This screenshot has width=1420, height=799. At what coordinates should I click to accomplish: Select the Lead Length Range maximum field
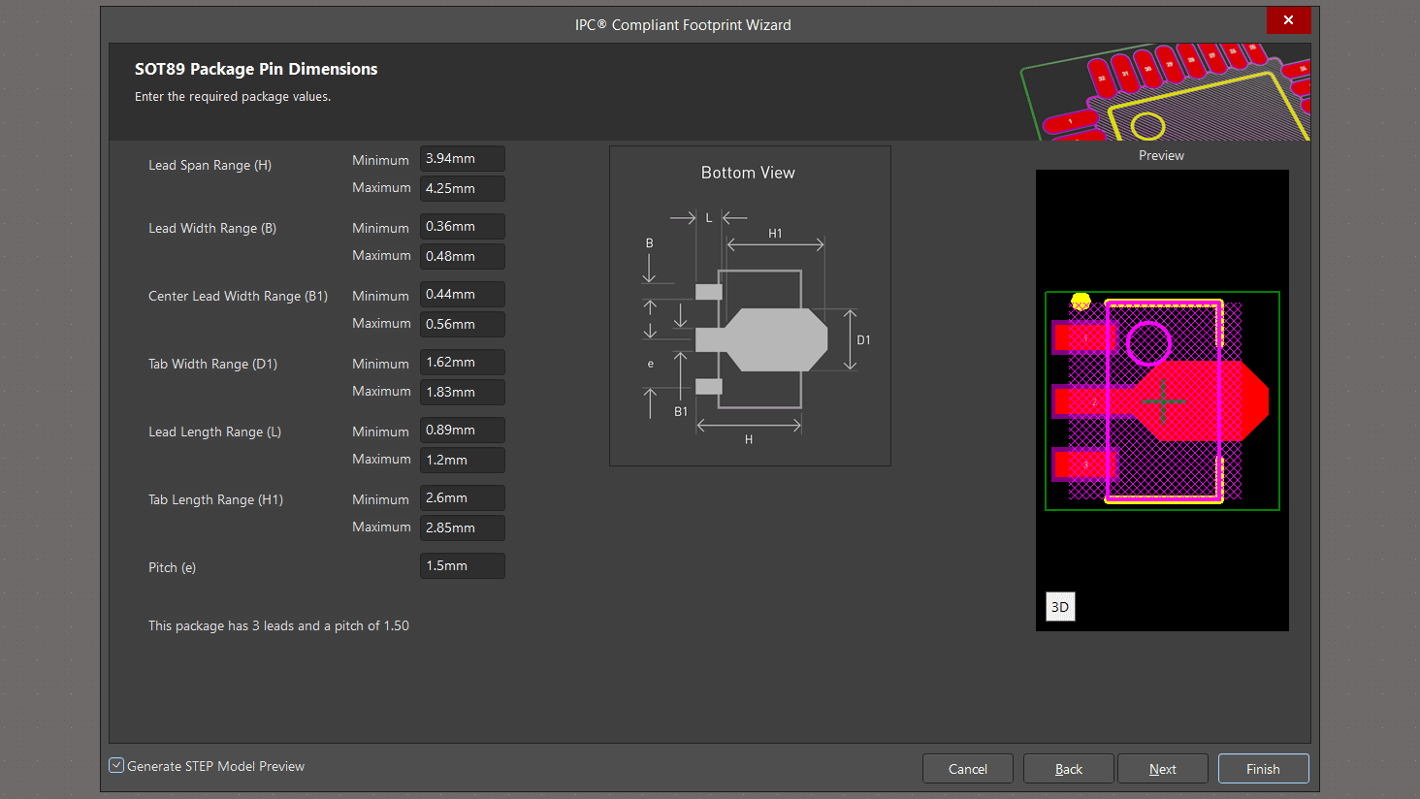(x=462, y=460)
